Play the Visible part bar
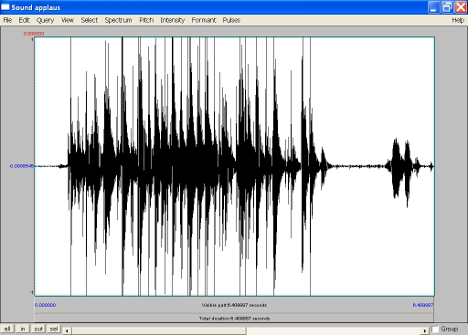 pos(234,305)
